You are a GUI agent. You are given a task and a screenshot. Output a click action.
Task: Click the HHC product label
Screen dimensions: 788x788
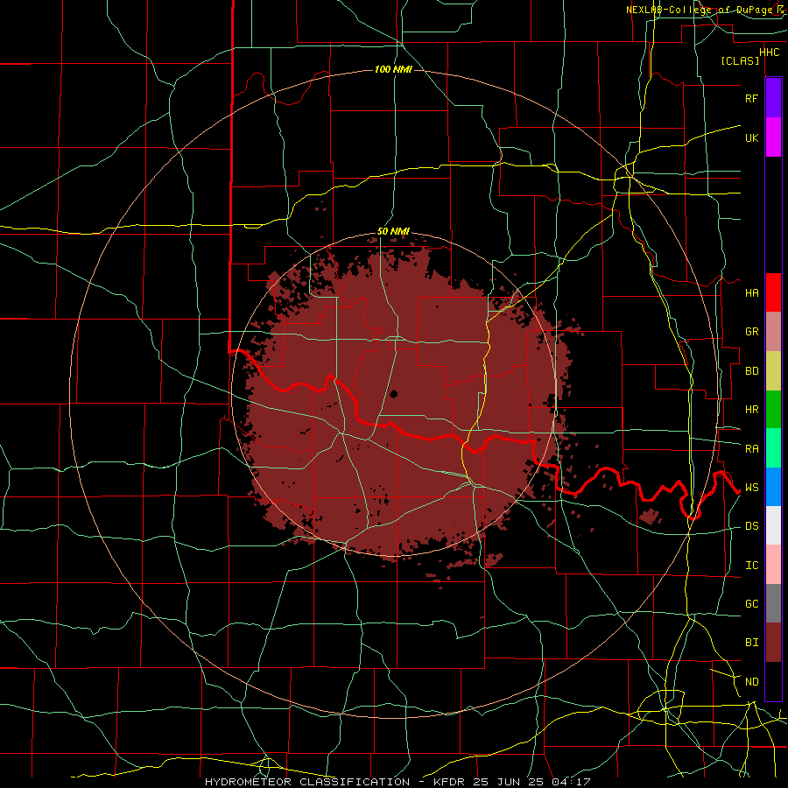tap(769, 53)
